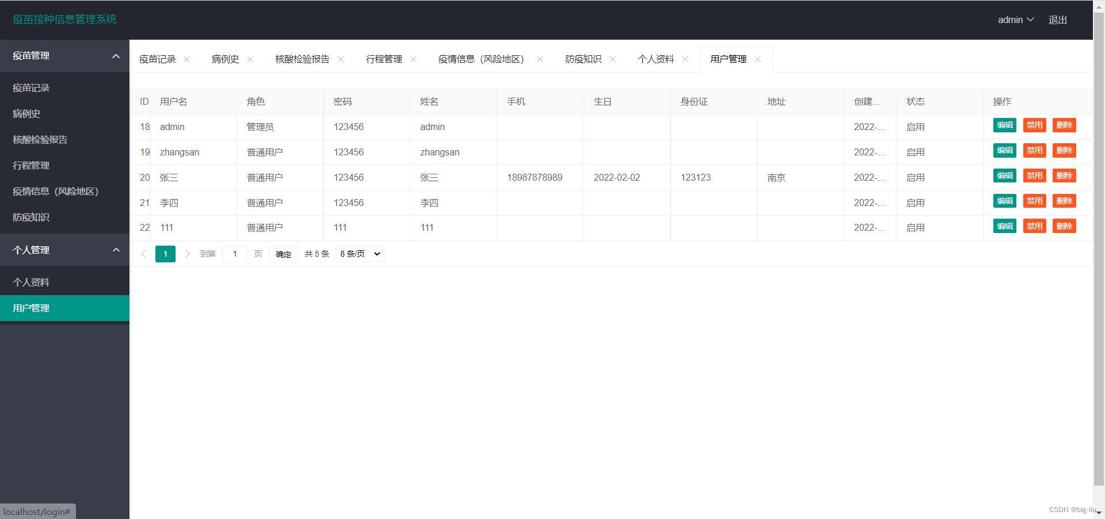
Task: Click the 退出 logout link
Action: click(1058, 20)
